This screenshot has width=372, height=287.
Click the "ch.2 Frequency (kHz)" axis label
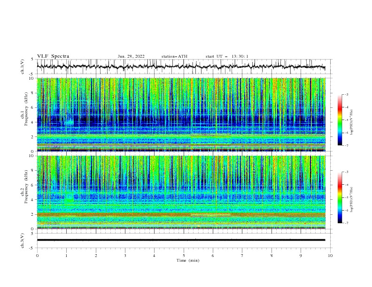[24, 187]
